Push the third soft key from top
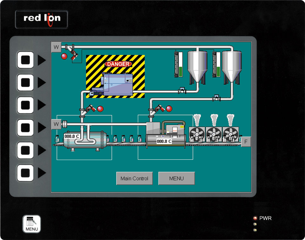Viewport: 305px width, 240px height. pos(25,105)
